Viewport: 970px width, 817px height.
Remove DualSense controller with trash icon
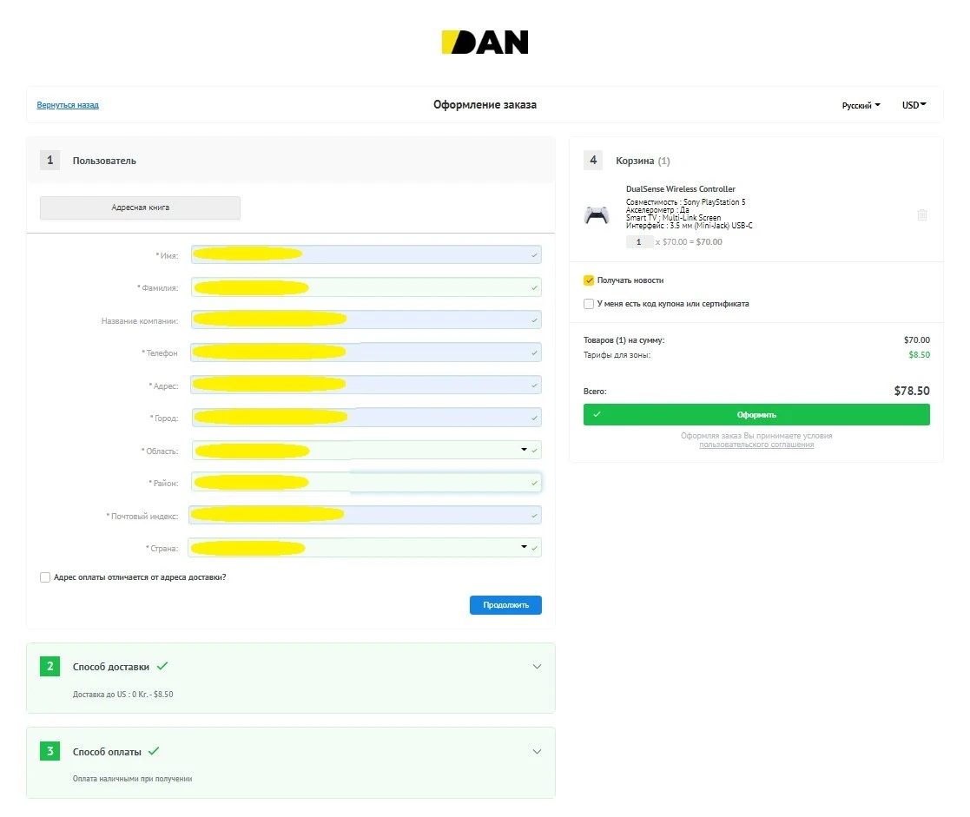pyautogui.click(x=921, y=215)
